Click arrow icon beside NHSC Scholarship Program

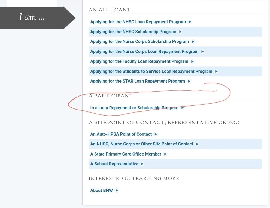[180, 32]
